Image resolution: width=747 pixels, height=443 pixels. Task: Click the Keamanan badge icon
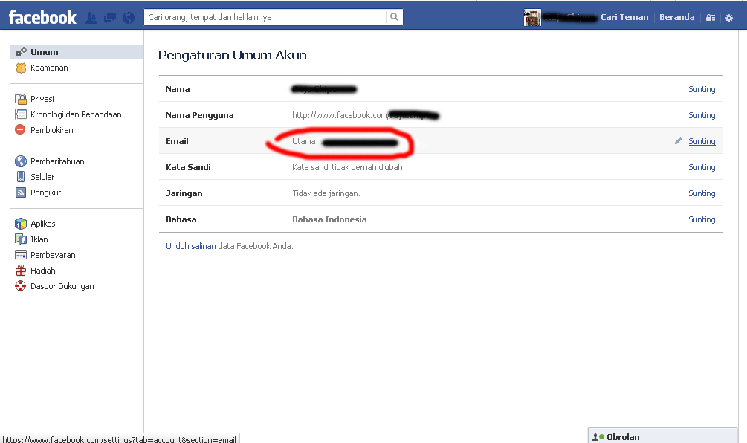(x=21, y=68)
